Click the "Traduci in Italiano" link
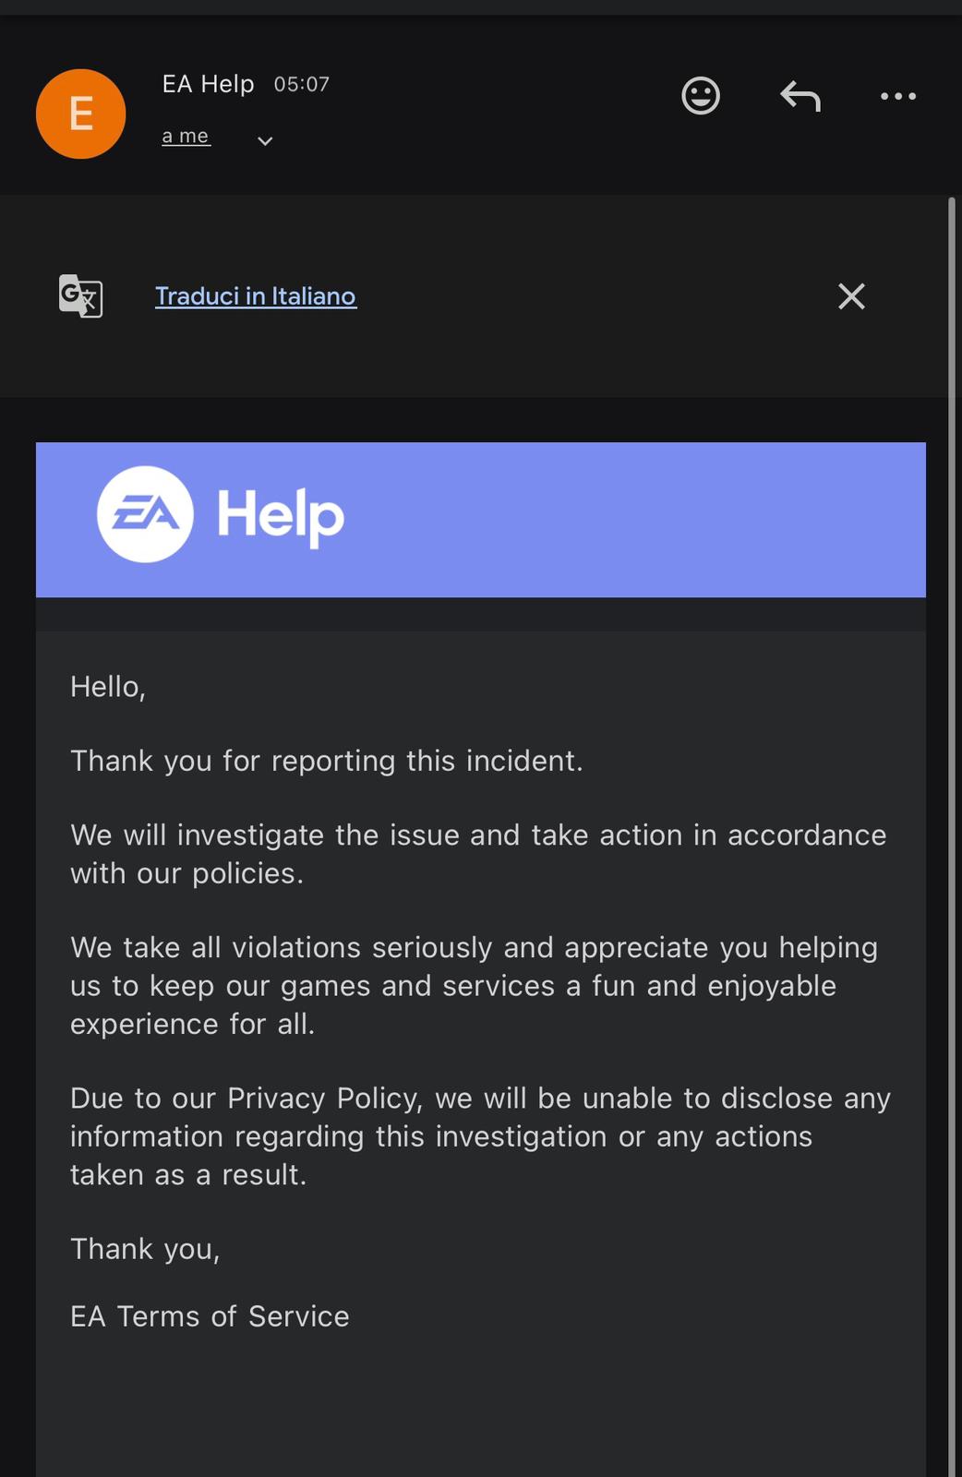The image size is (962, 1477). coord(256,296)
